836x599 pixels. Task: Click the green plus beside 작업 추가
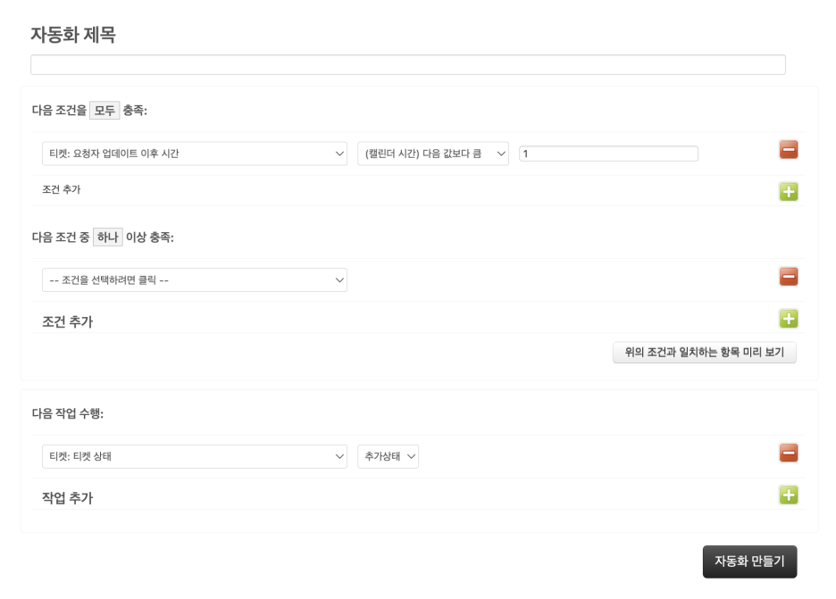point(789,495)
